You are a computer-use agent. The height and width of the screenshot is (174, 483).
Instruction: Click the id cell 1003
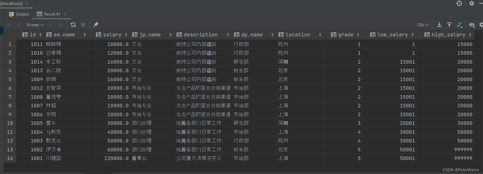pyautogui.click(x=30, y=141)
